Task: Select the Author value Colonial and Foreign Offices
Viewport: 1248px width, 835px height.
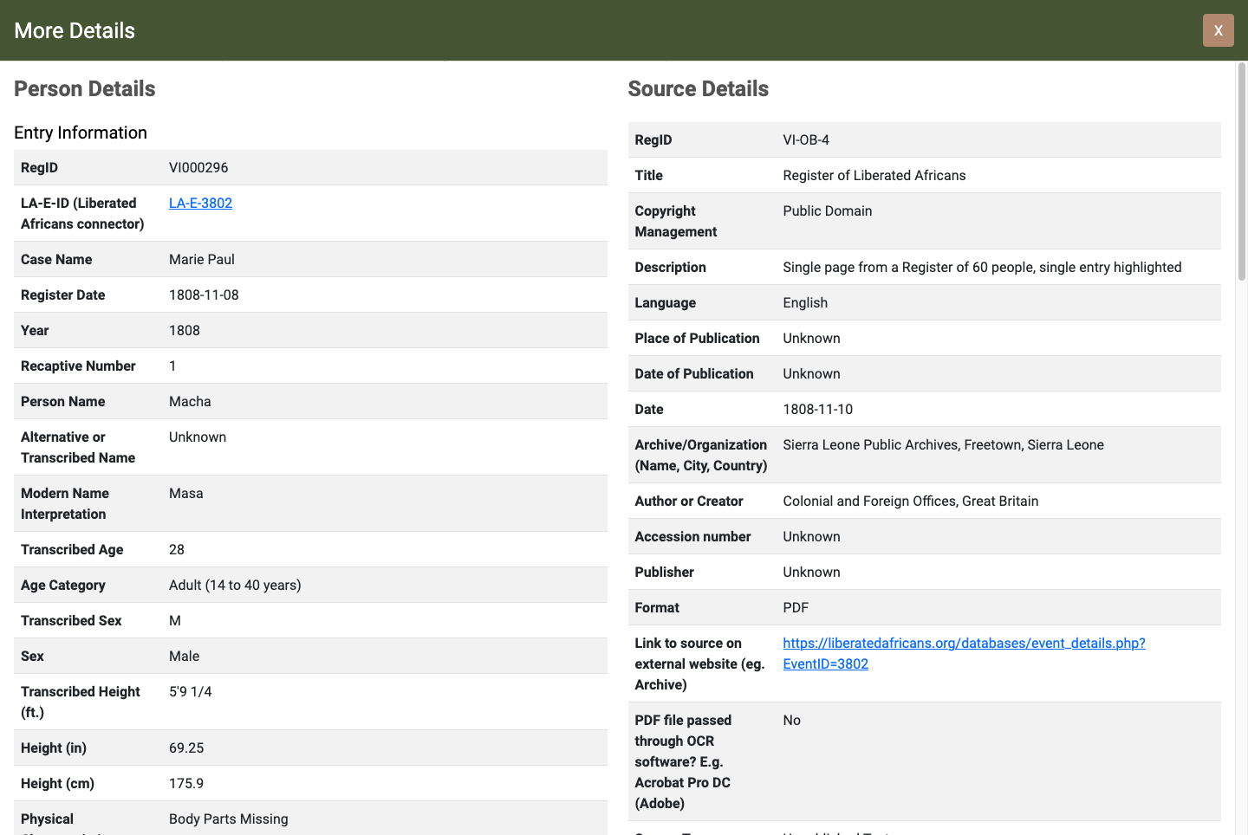Action: [x=910, y=501]
